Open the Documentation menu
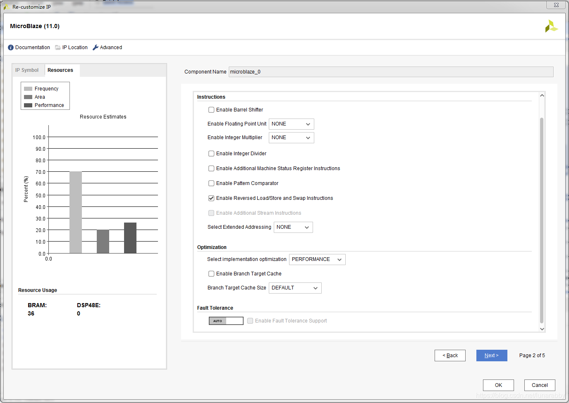This screenshot has height=403, width=569. (33, 47)
